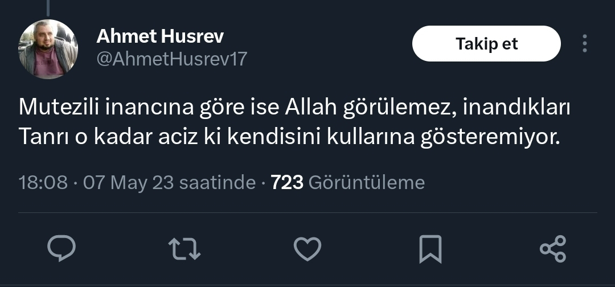615x287 pixels.
Task: Open the share options icon
Action: 553,249
